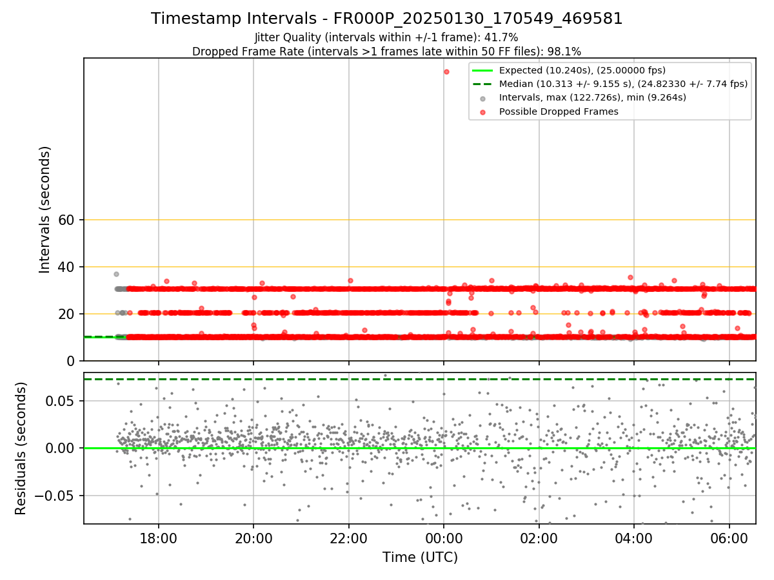The height and width of the screenshot is (580, 774).
Task: Click the x-axis tick label '04:00'
Action: point(634,538)
